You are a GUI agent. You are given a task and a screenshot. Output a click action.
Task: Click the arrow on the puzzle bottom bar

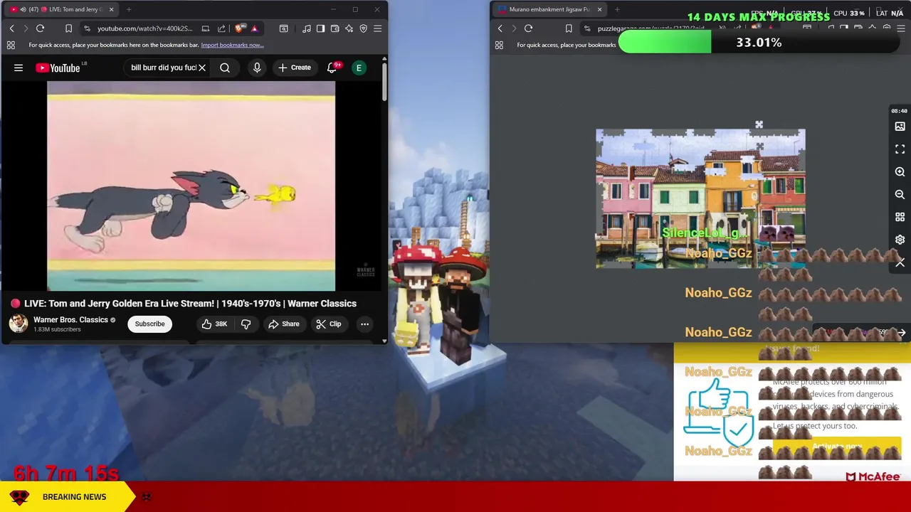coord(901,333)
